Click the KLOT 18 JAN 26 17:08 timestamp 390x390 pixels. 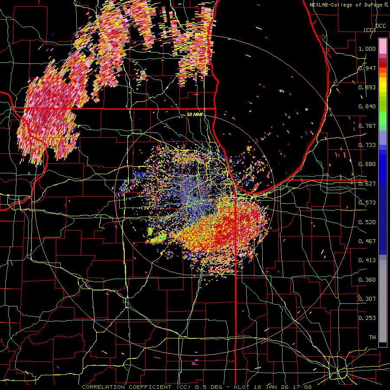(273, 387)
